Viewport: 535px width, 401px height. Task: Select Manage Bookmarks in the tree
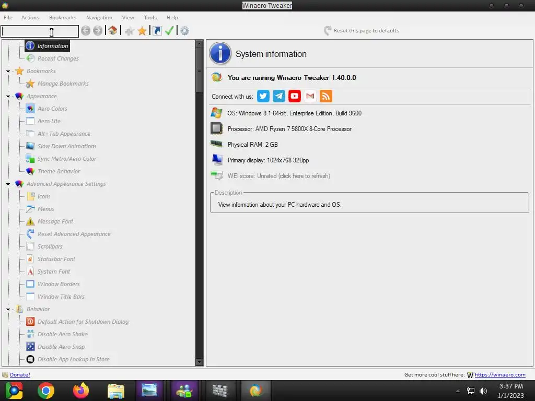click(63, 84)
